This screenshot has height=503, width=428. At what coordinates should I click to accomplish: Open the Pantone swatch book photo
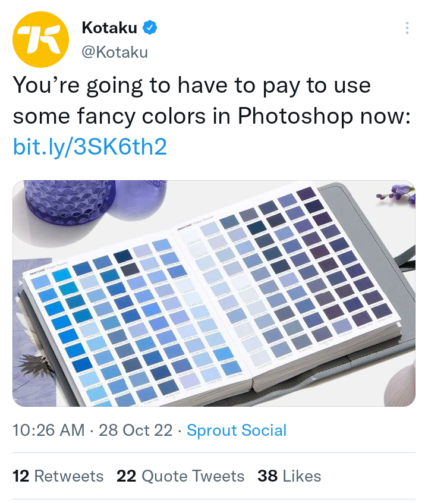tap(214, 293)
